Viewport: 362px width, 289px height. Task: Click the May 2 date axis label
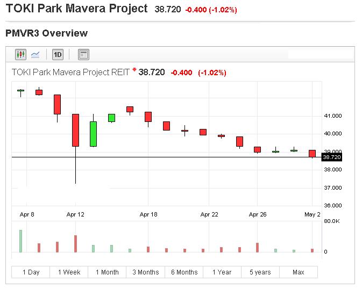point(313,214)
